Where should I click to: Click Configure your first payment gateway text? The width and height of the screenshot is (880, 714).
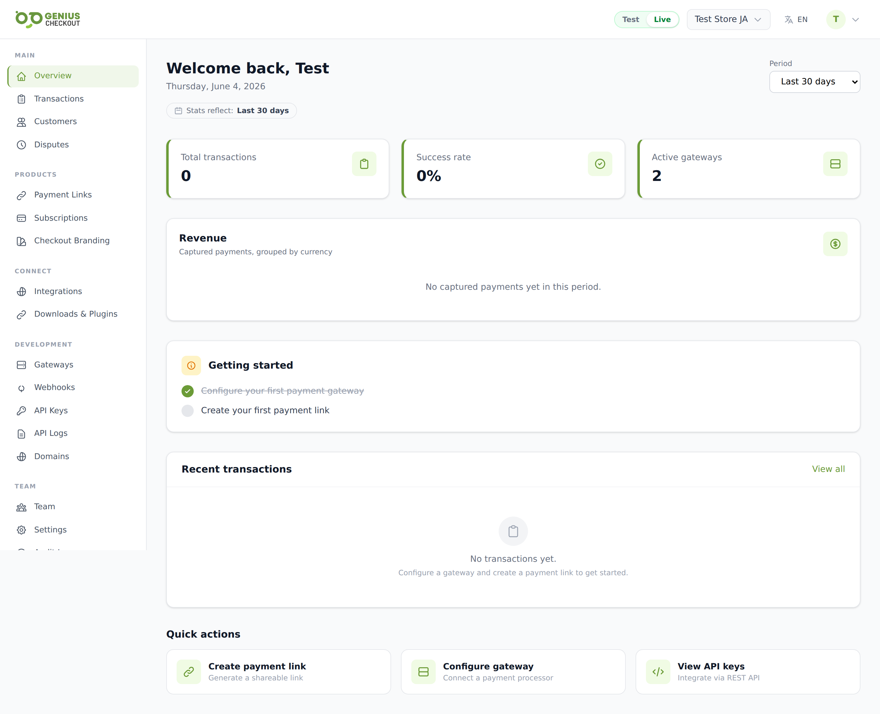click(283, 391)
